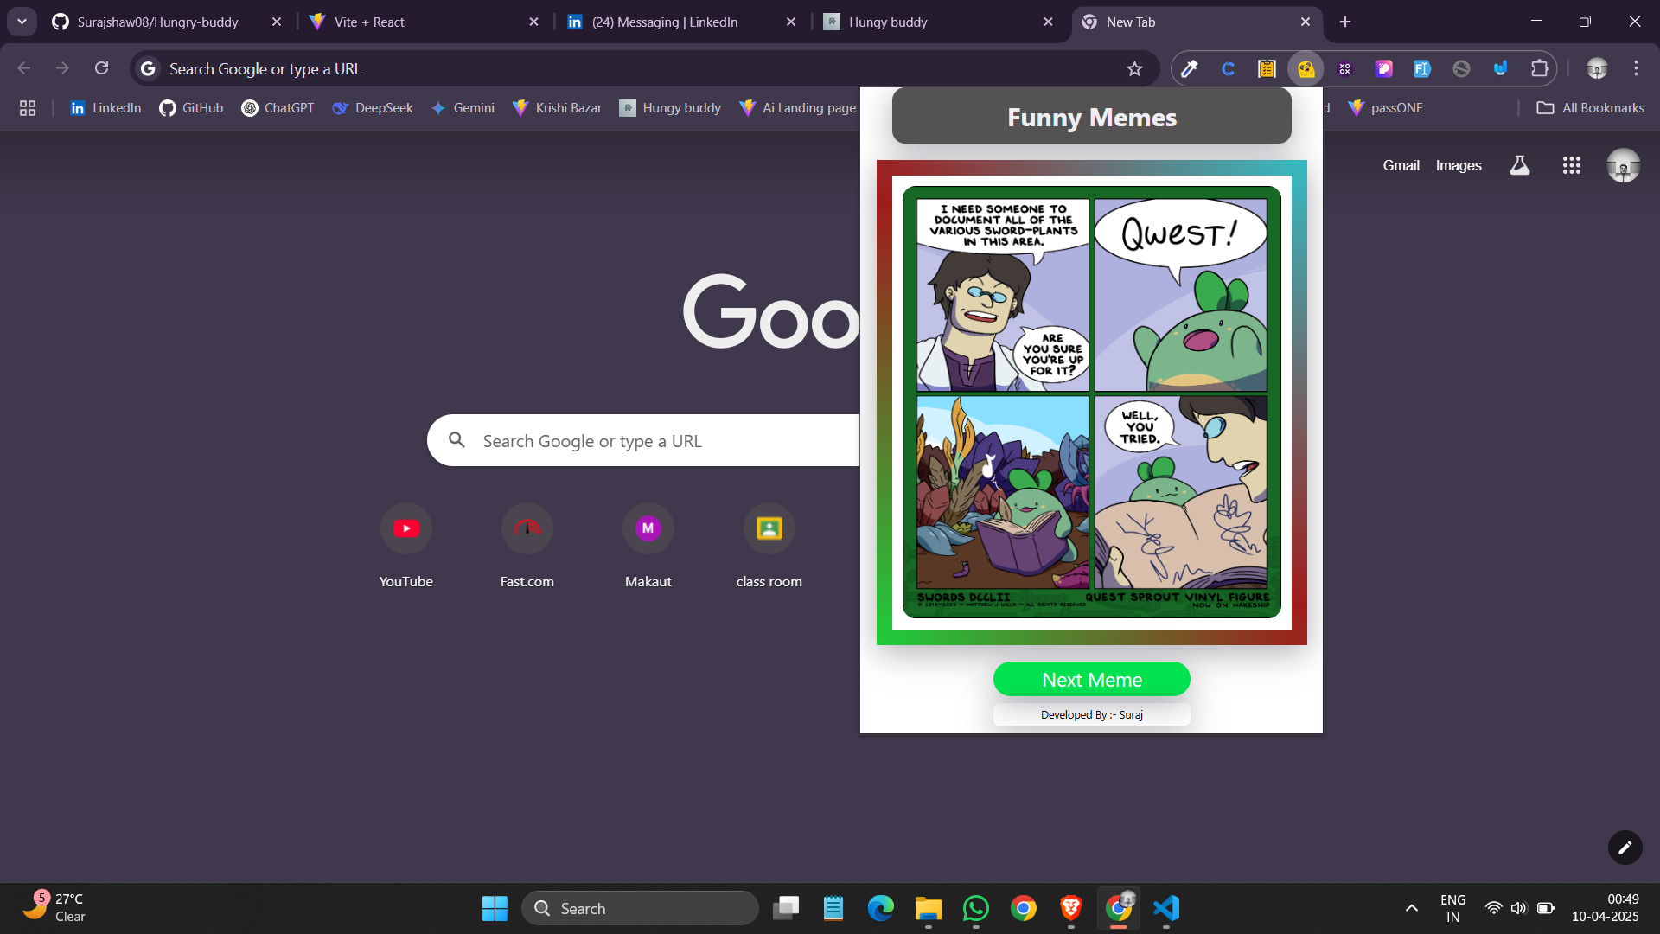Click the Next Meme button
Screen dimensions: 1660x934
(1091, 680)
